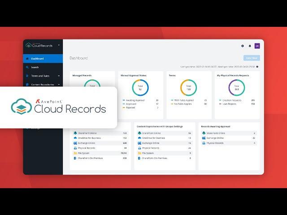Click OneDrive icon in Unique Settings card
This screenshot has width=287, height=215.
coord(139,138)
